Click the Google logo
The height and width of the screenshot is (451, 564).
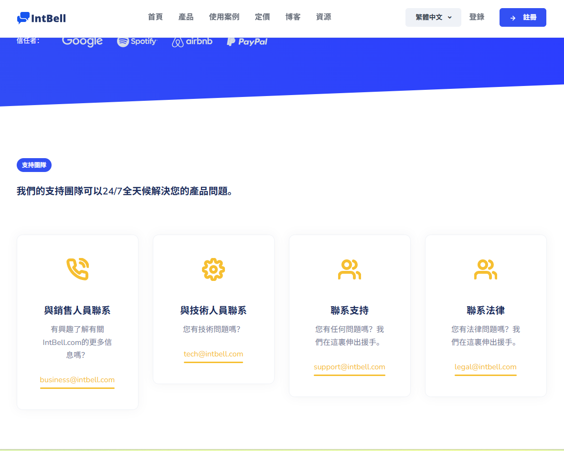pyautogui.click(x=82, y=42)
